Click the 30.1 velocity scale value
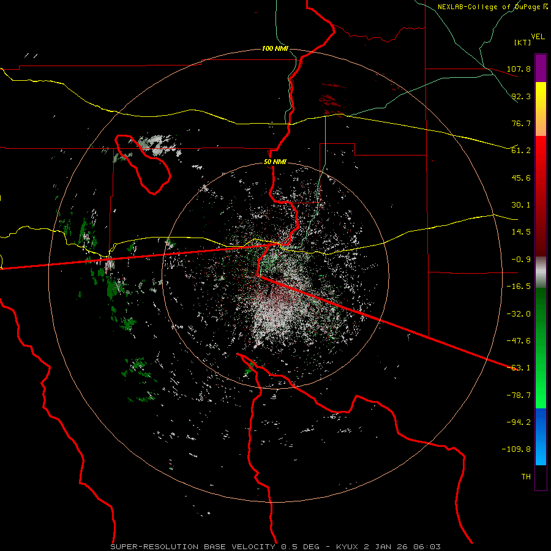 [x=521, y=205]
